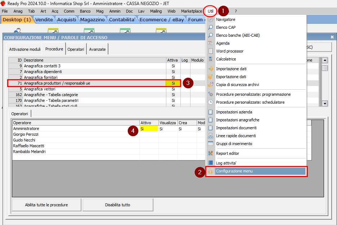Toggle Crea cell for Amministratore
Viewport: 337px width, 225px height.
tap(187, 129)
